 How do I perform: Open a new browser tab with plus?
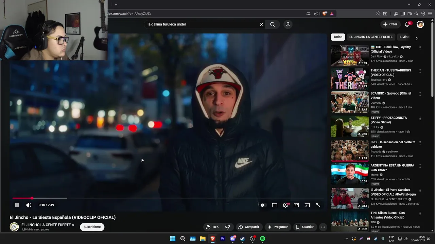[116, 4]
